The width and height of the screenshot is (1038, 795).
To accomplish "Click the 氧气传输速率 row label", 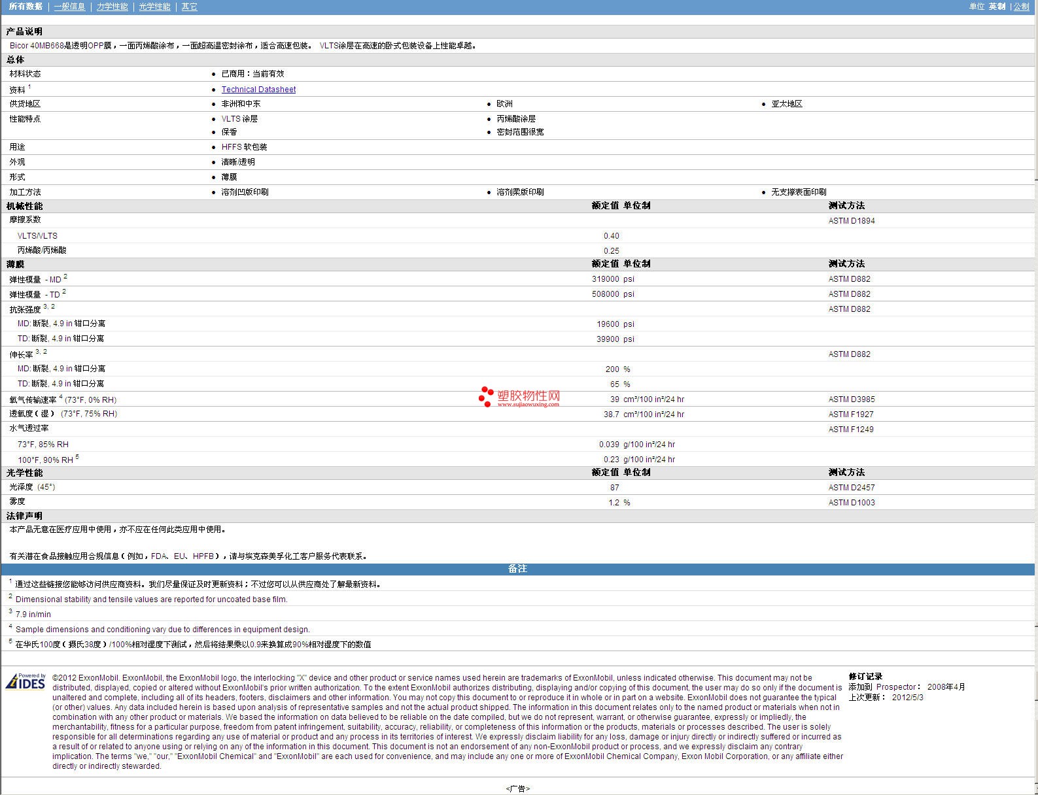I will coord(63,399).
